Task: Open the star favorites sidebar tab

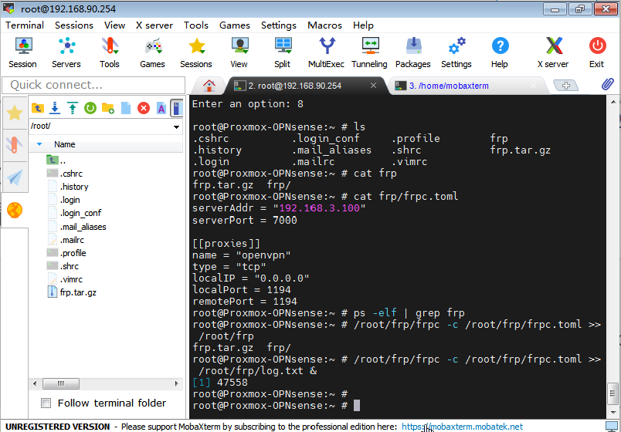Action: point(15,113)
